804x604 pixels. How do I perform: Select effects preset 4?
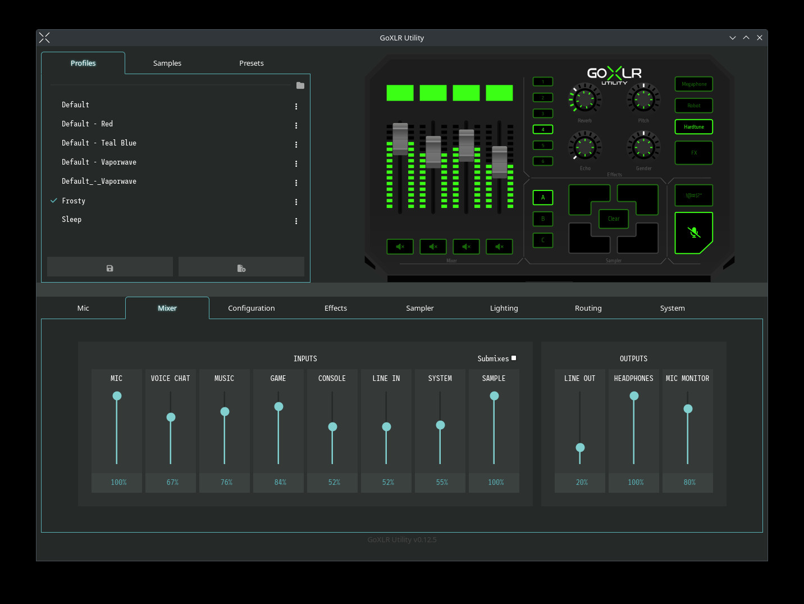click(x=543, y=129)
